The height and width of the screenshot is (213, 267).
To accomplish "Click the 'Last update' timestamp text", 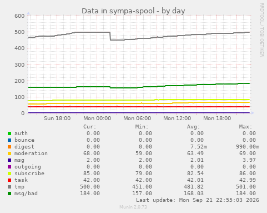I will [x=198, y=200].
